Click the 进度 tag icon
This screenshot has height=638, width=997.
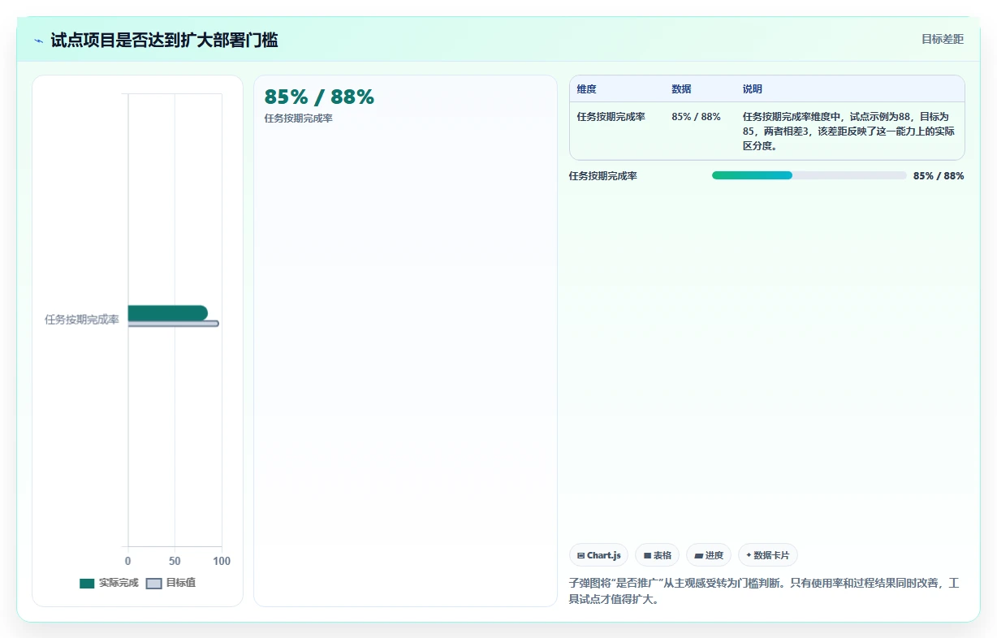pos(698,555)
